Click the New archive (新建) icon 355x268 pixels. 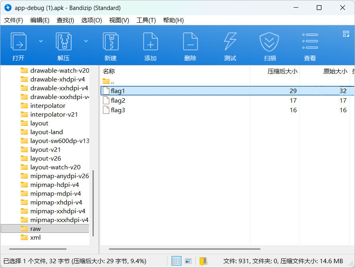tap(110, 42)
